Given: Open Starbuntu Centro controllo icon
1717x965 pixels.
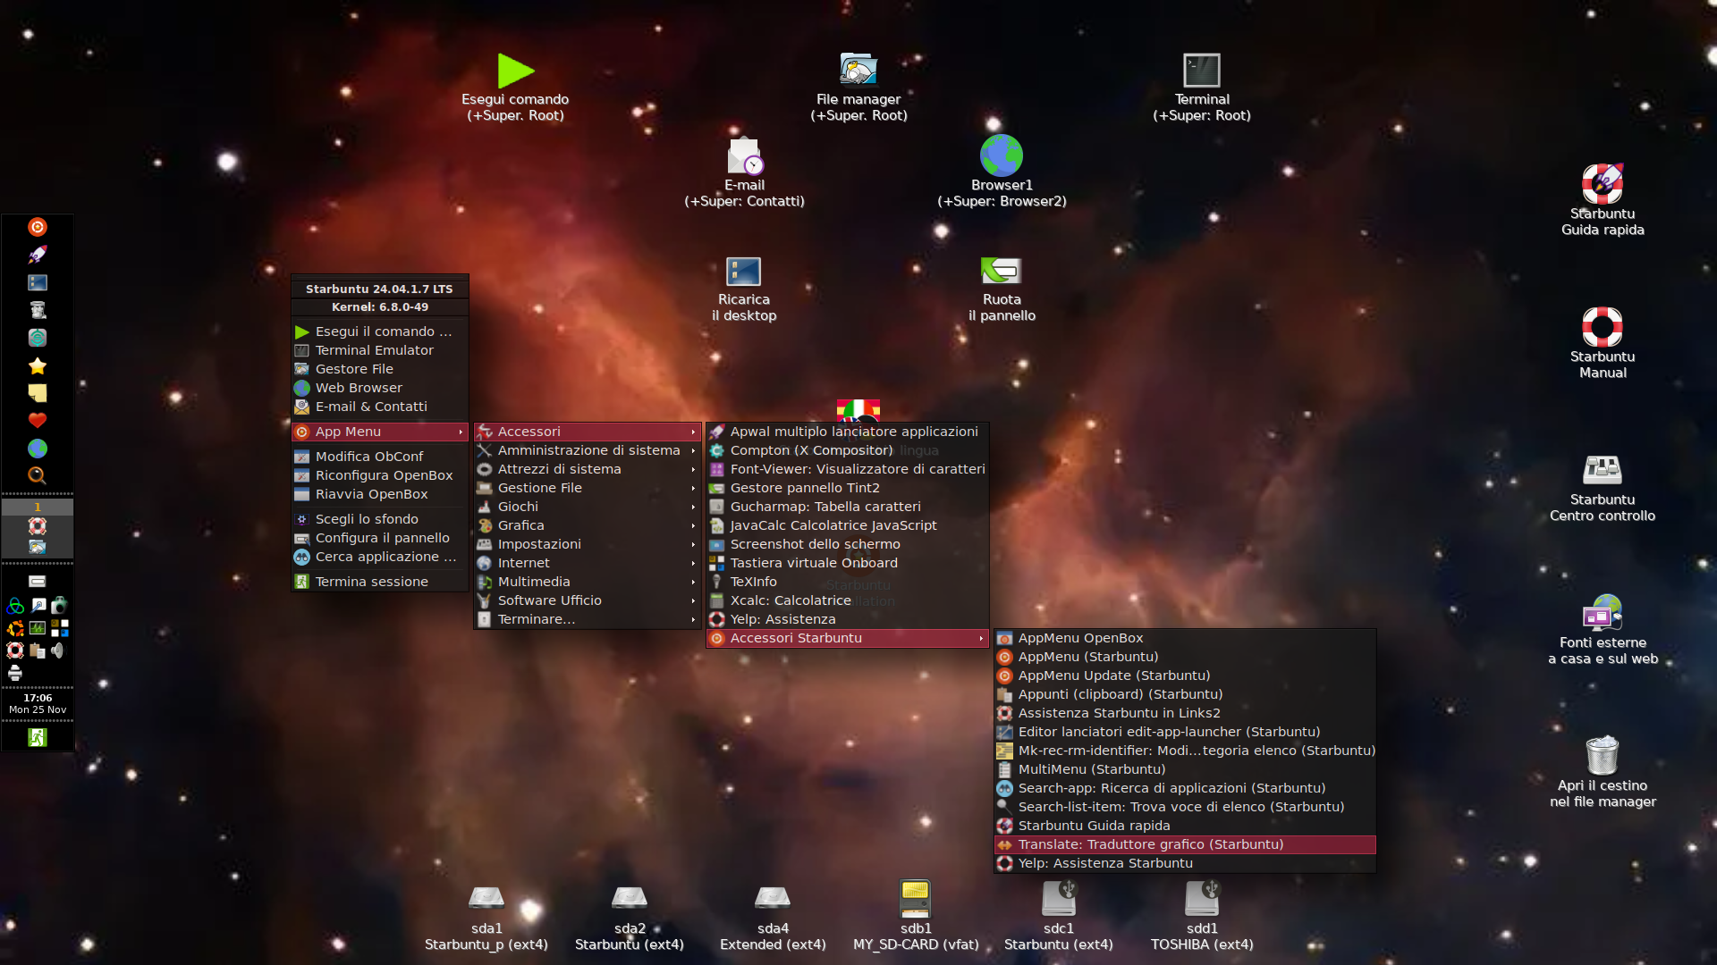Looking at the screenshot, I should 1603,488.
